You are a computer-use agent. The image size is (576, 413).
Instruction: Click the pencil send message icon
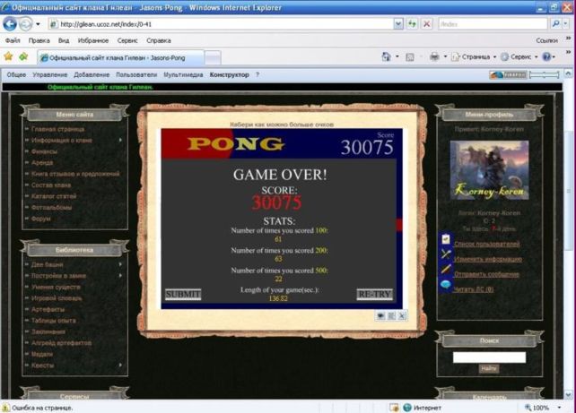(x=446, y=270)
